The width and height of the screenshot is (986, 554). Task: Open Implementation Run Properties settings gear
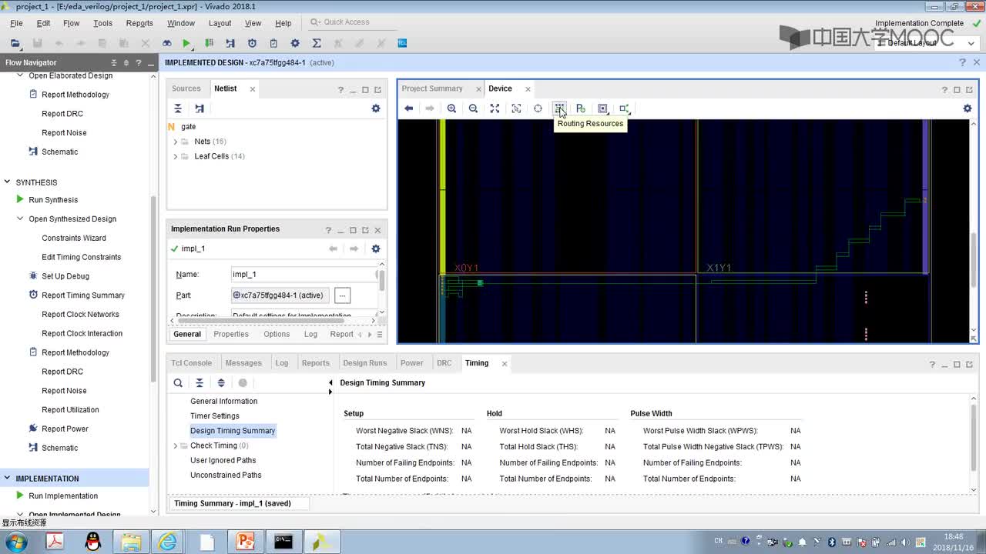pyautogui.click(x=376, y=249)
